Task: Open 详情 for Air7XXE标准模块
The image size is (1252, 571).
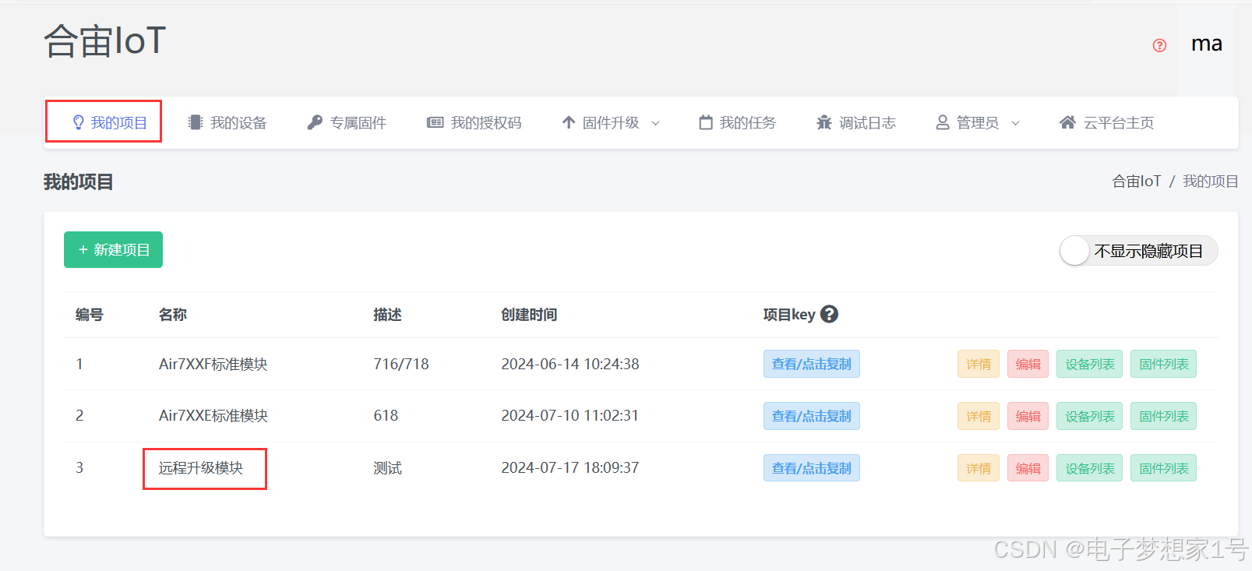Action: pyautogui.click(x=979, y=416)
